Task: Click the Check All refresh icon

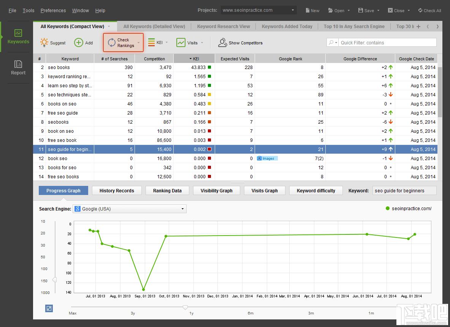Action: point(420,10)
